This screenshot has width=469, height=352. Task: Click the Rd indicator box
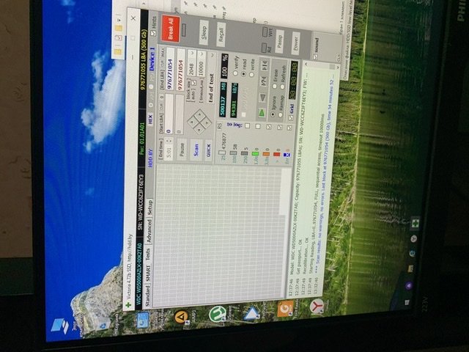coord(264,46)
